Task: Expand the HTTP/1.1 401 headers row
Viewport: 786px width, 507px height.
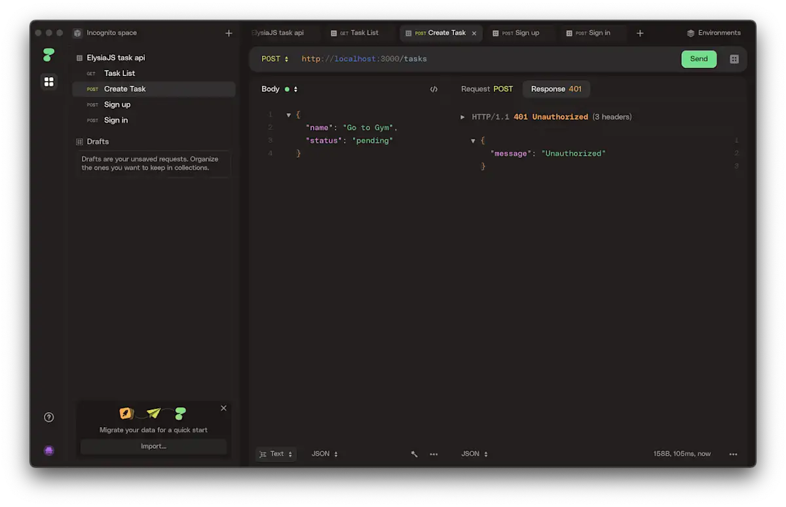Action: coord(463,116)
